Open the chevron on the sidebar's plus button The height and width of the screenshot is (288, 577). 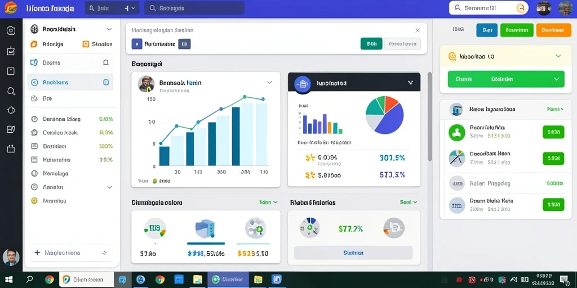point(104,253)
